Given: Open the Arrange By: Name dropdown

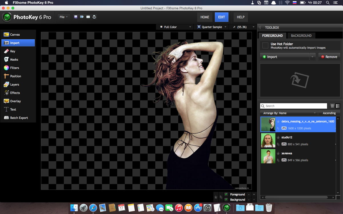Looking at the screenshot, I should pyautogui.click(x=289, y=113).
